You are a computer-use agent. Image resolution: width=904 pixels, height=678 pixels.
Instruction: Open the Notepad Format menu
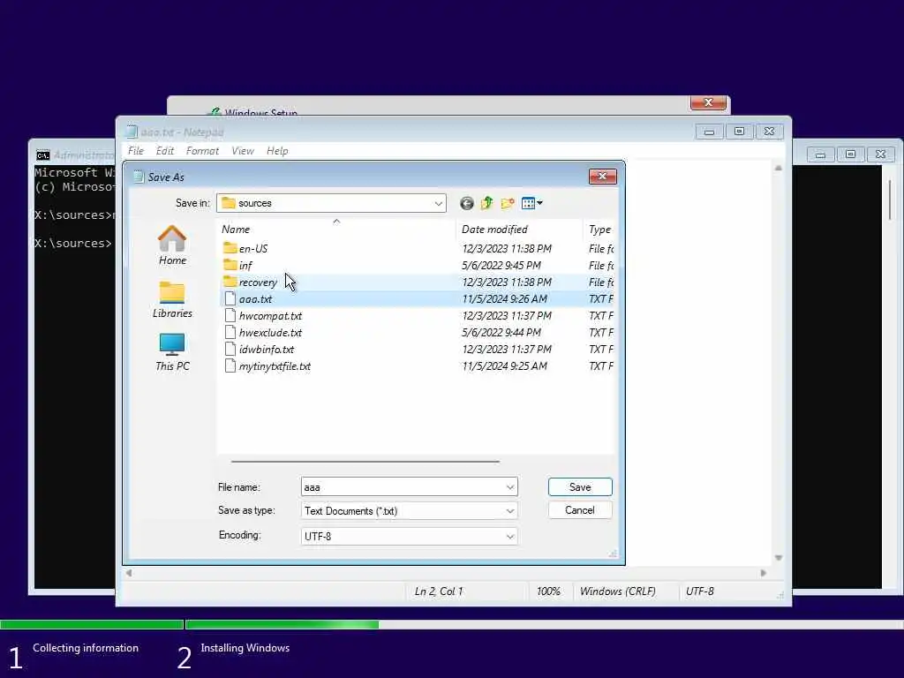coord(202,151)
